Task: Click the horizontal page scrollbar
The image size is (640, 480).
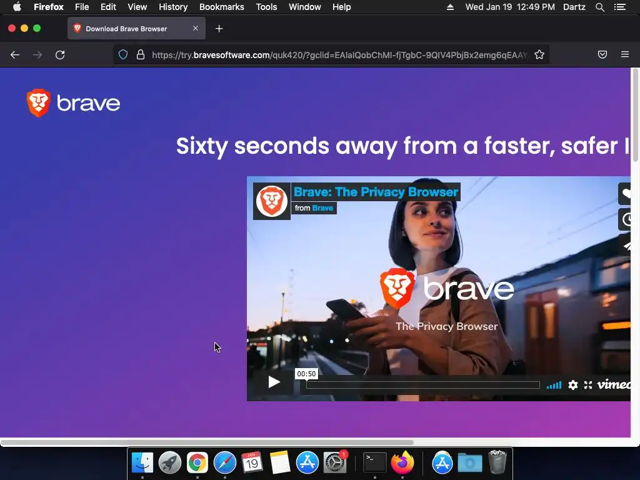Action: click(x=207, y=442)
